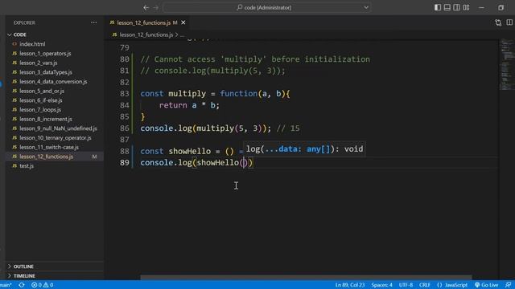
Task: Click the horizontal editor scrollbar
Action: 306,277
